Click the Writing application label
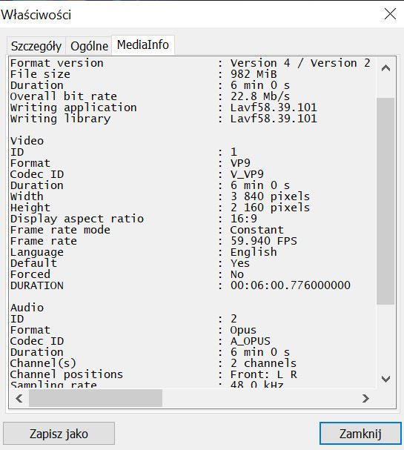404x450 pixels. (x=73, y=107)
